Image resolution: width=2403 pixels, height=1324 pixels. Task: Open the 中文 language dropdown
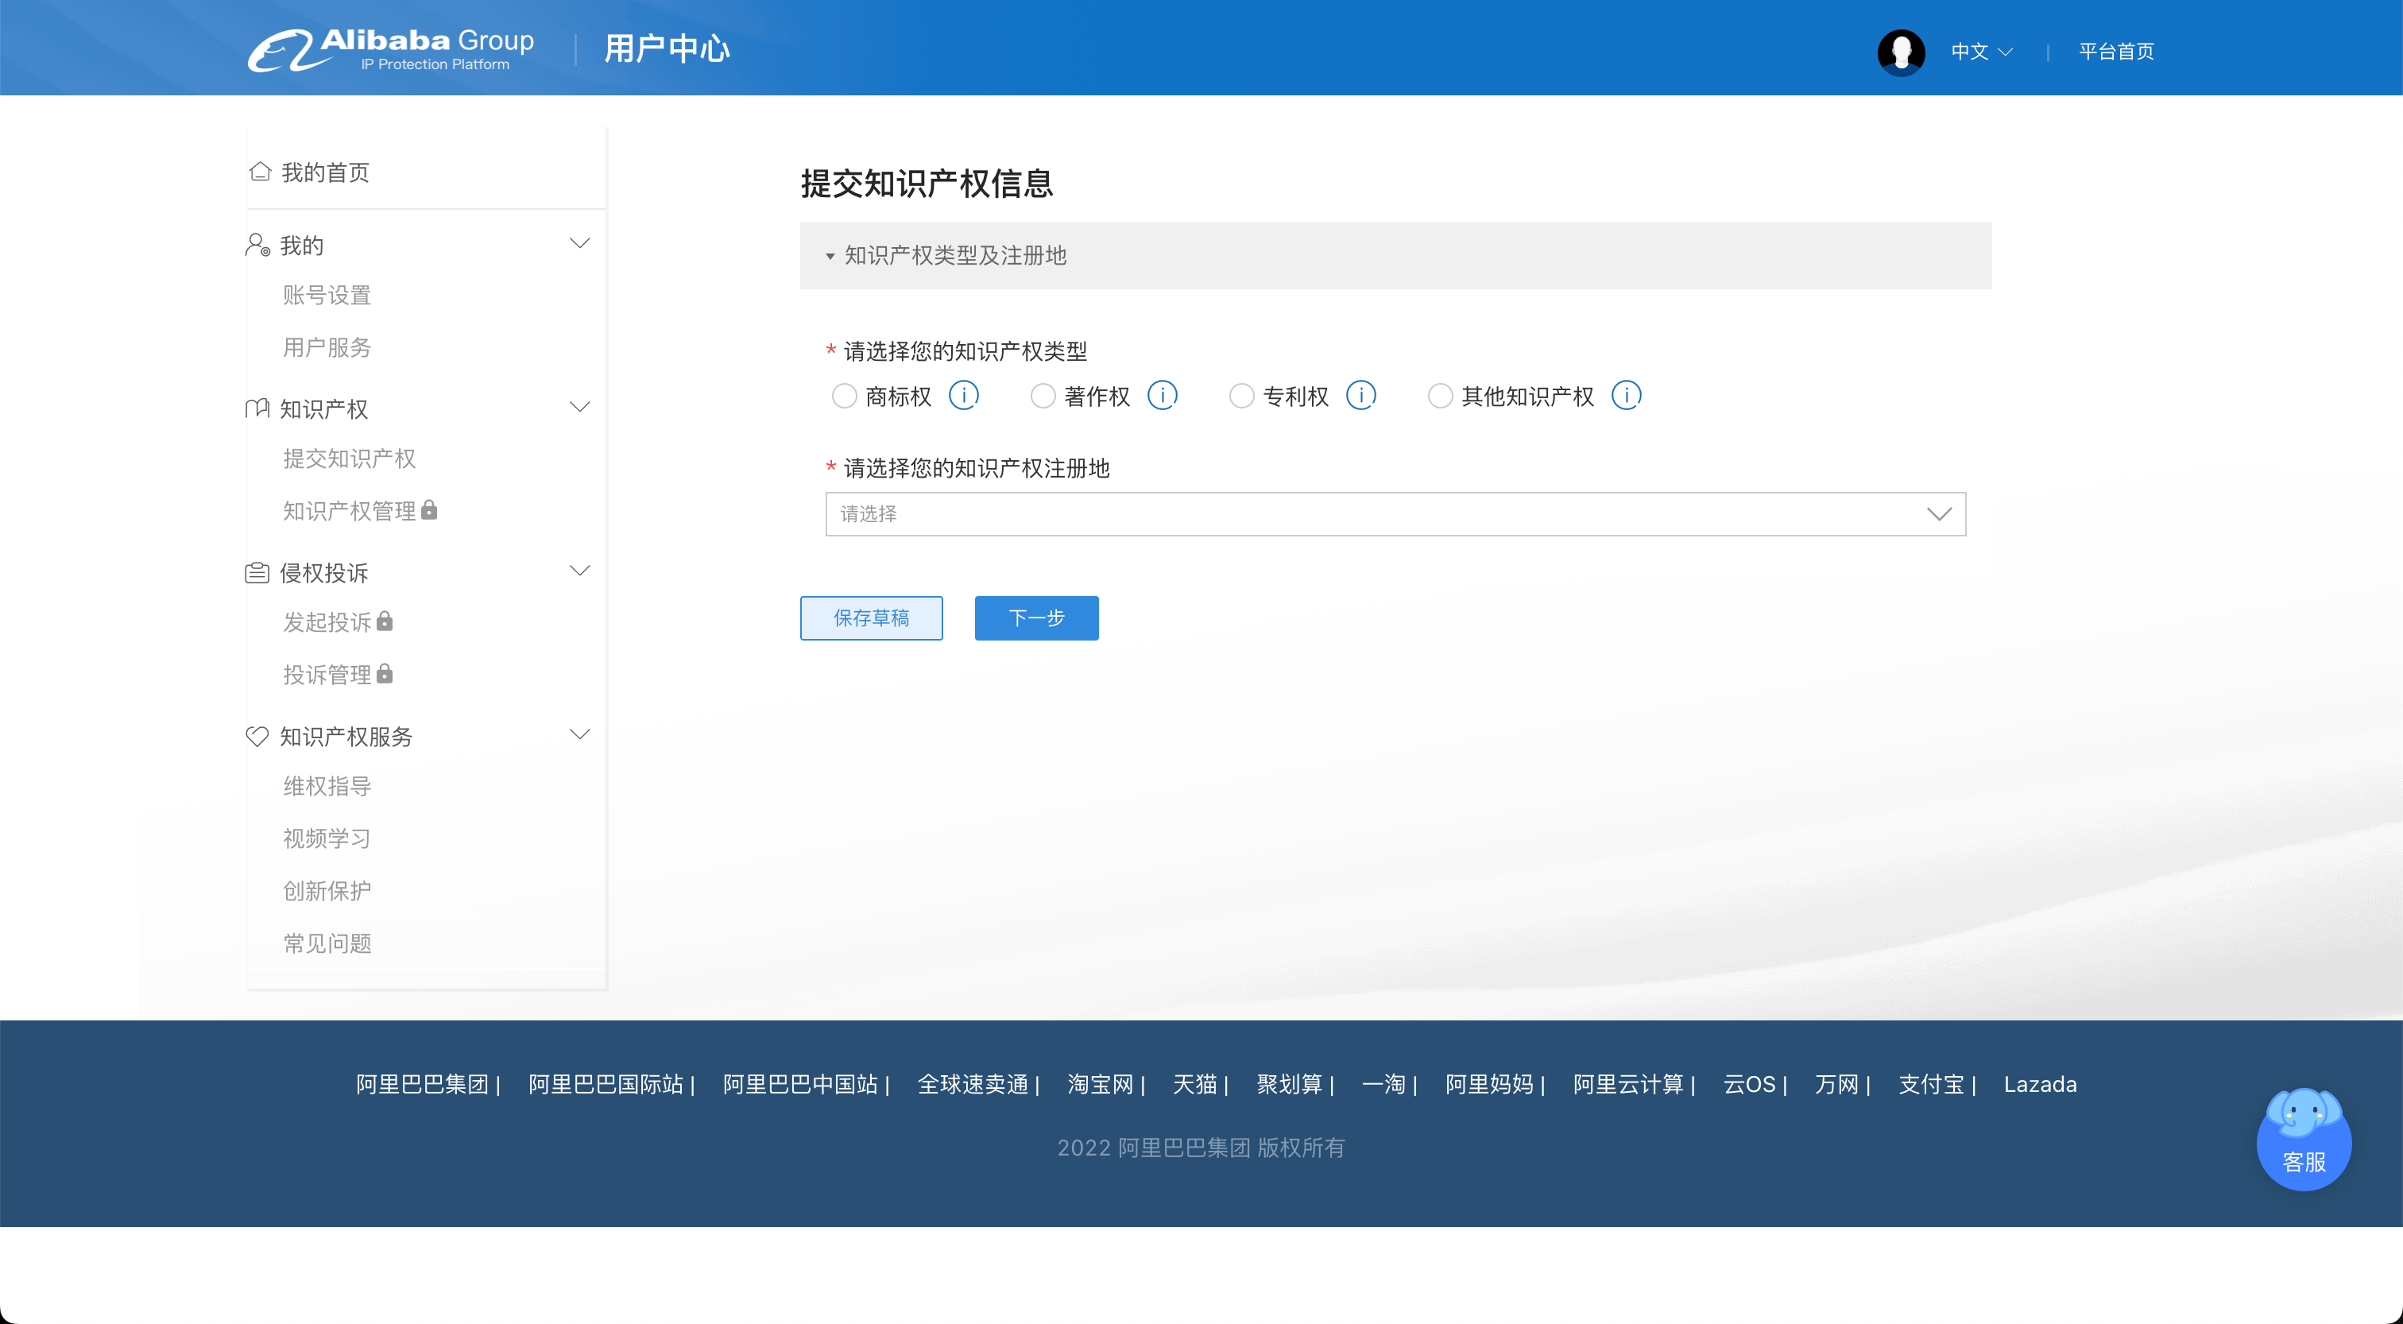[x=1981, y=52]
